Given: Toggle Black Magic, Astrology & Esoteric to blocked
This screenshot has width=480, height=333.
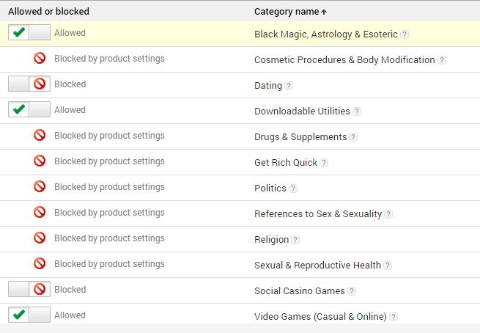Looking at the screenshot, I should (29, 33).
